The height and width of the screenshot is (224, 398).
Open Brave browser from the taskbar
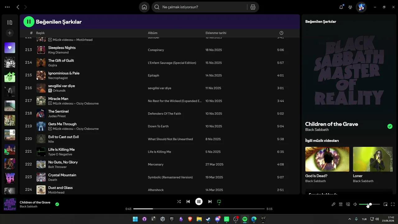tap(190, 219)
